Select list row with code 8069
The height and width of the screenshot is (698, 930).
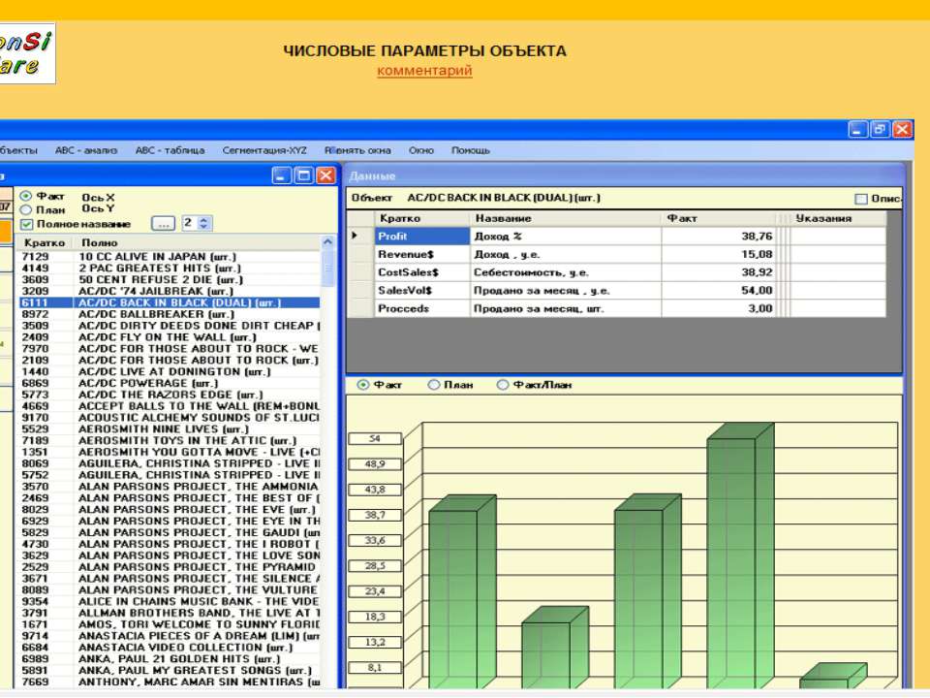coord(169,463)
